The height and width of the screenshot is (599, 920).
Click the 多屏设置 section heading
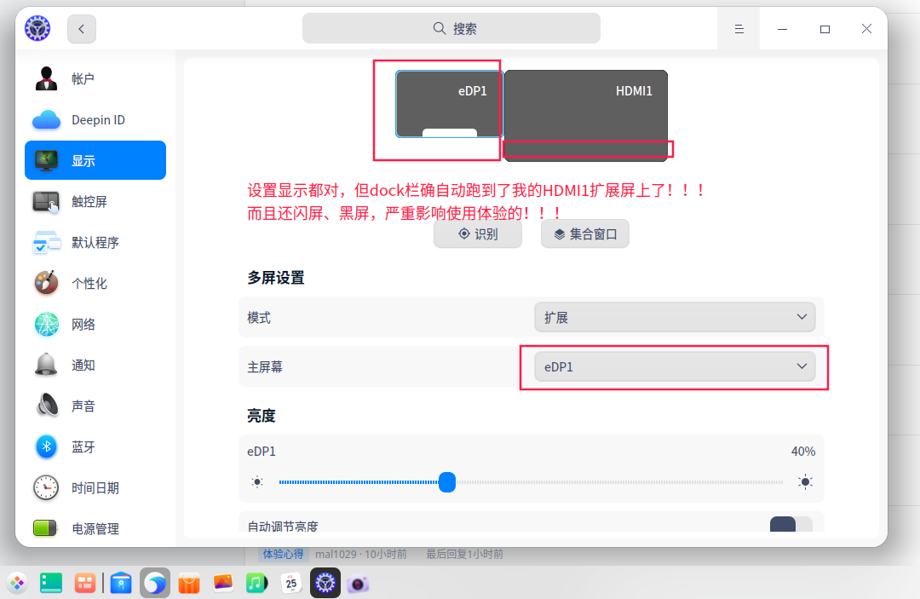click(x=276, y=278)
